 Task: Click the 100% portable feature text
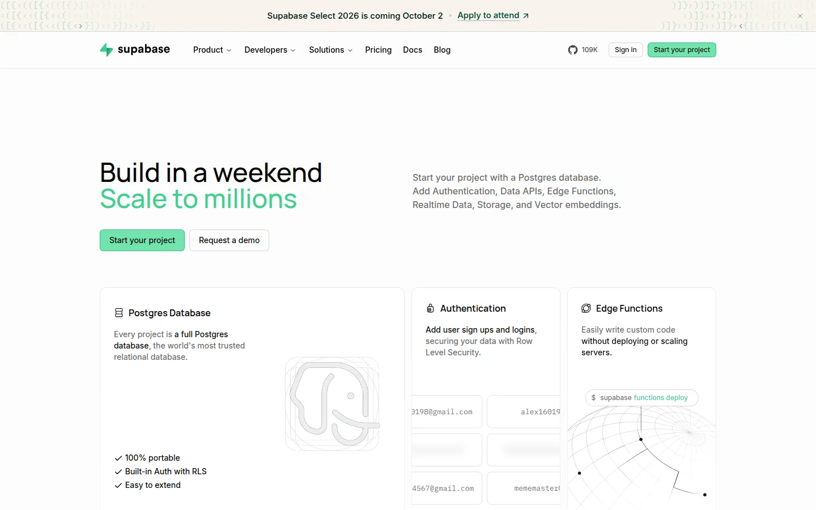click(x=152, y=458)
